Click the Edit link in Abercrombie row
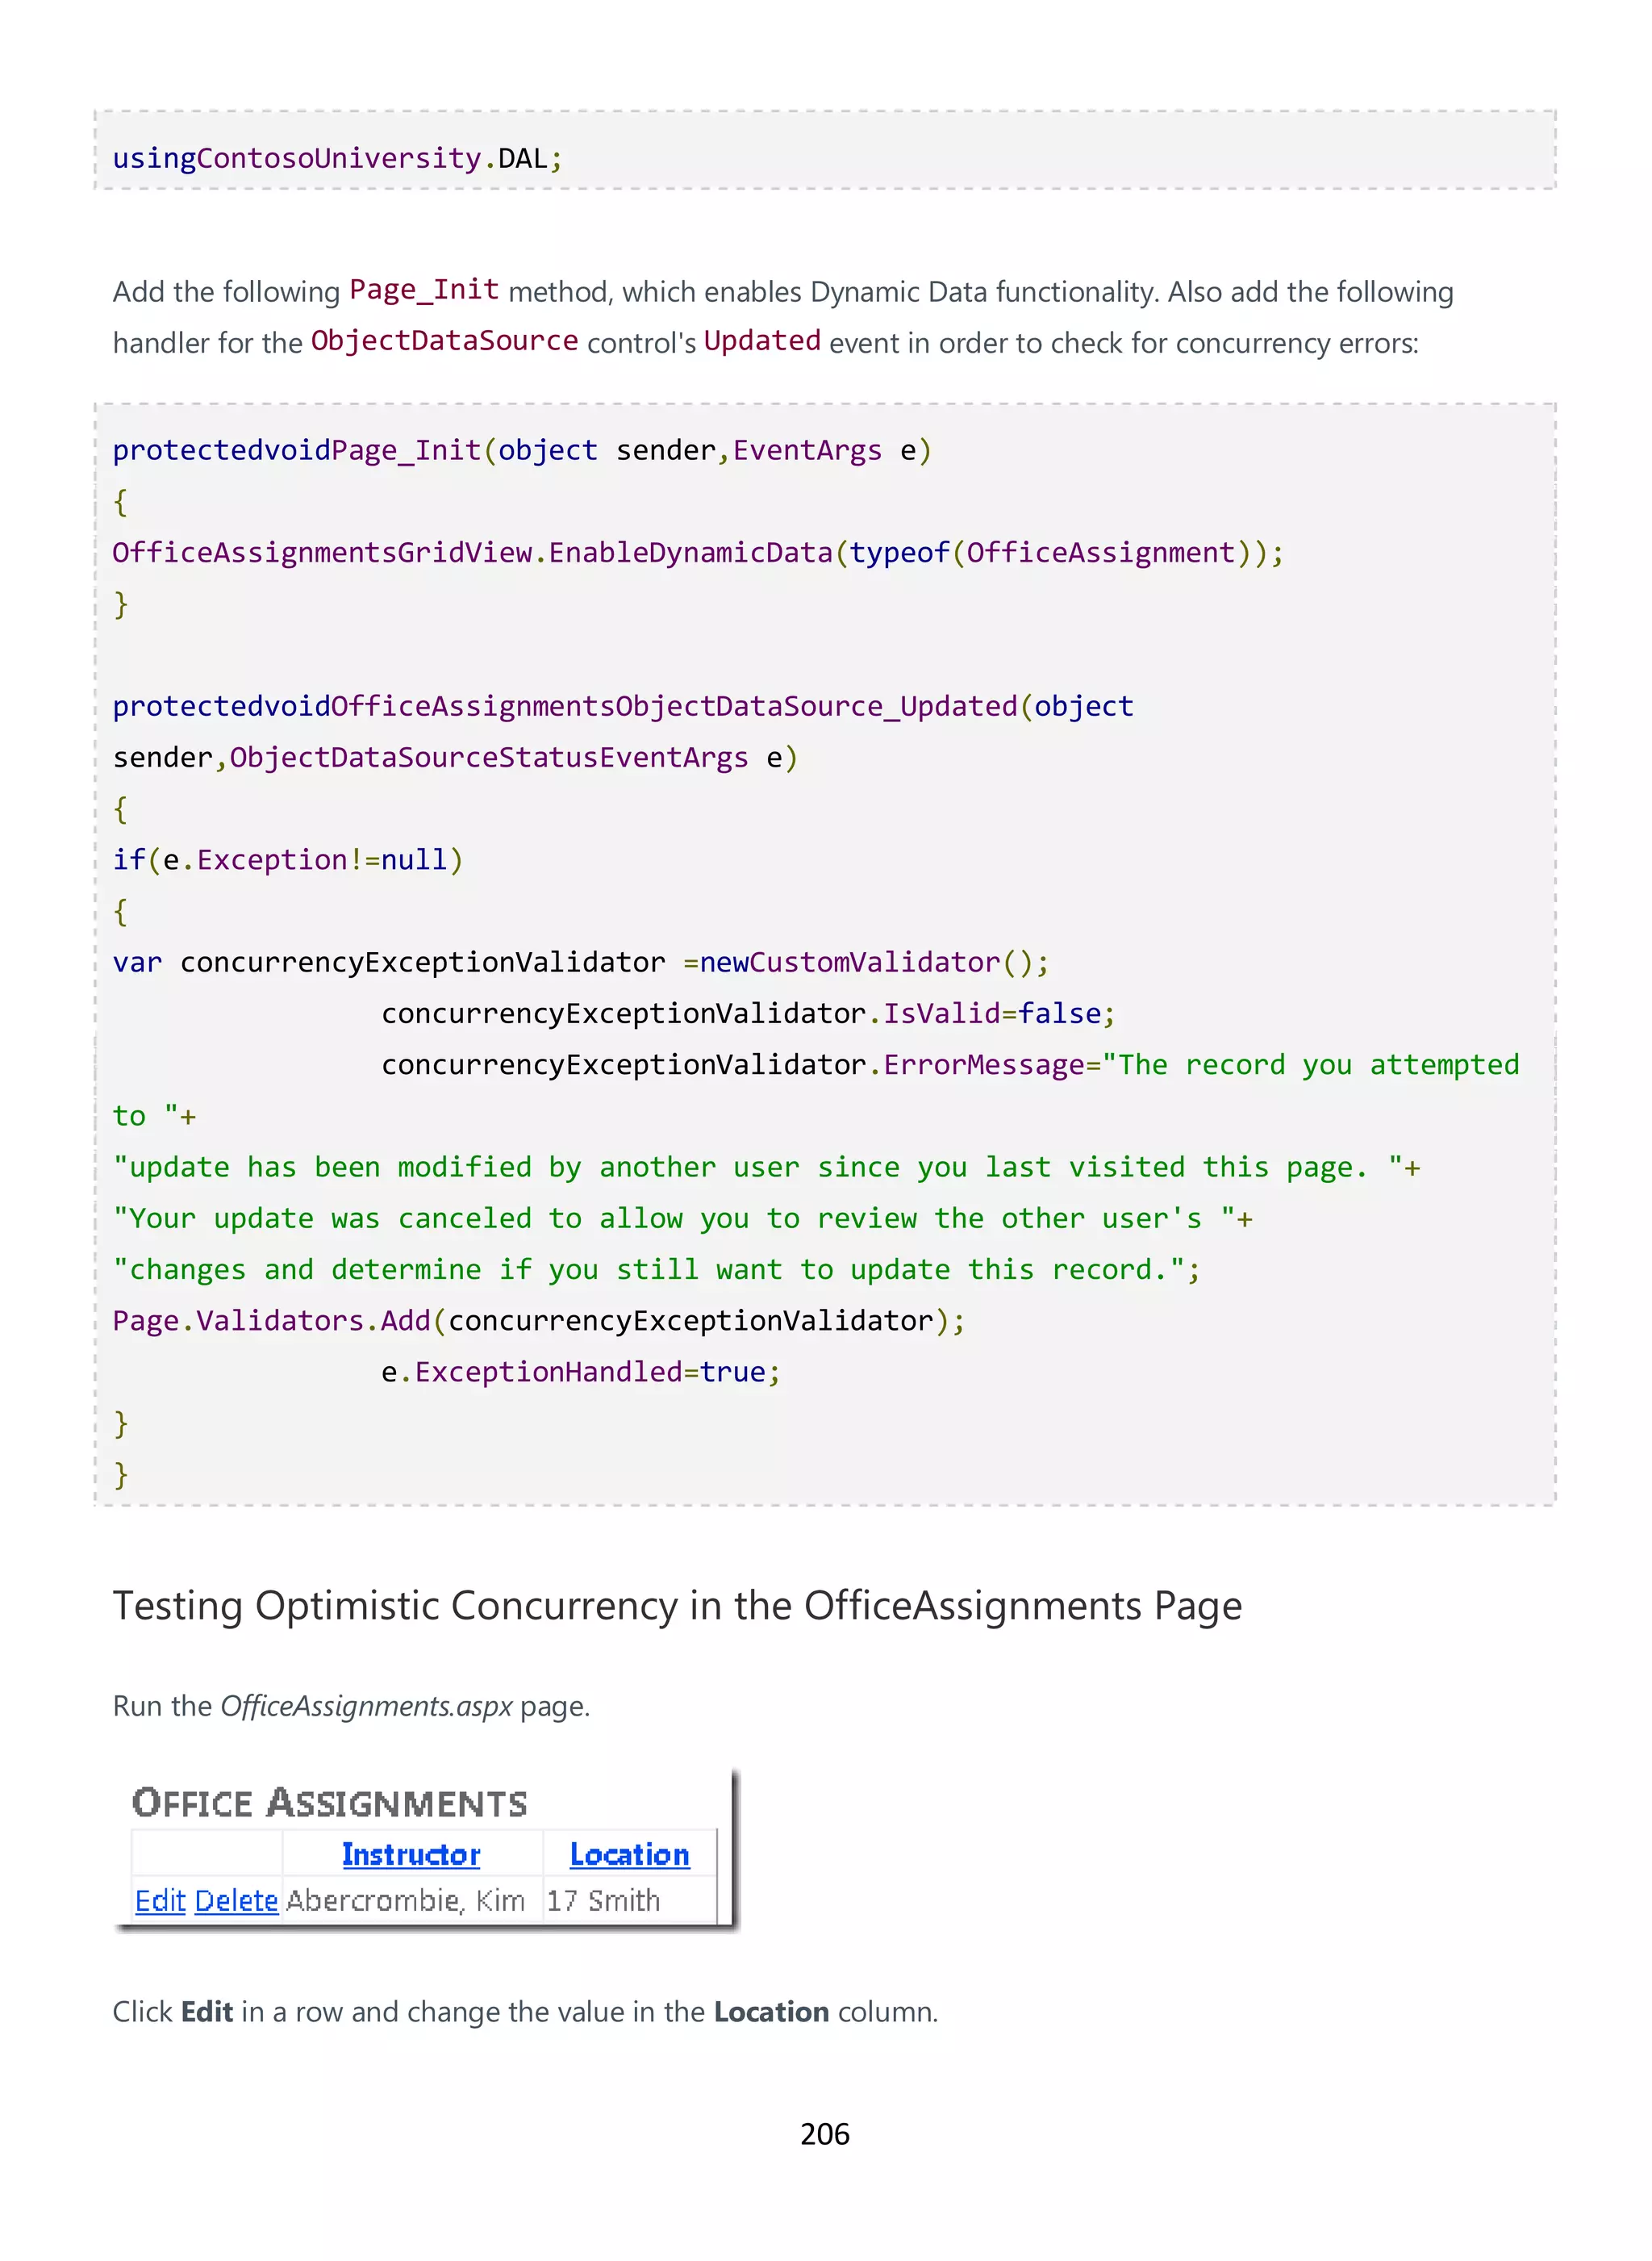The height and width of the screenshot is (2261, 1652). (x=160, y=1899)
